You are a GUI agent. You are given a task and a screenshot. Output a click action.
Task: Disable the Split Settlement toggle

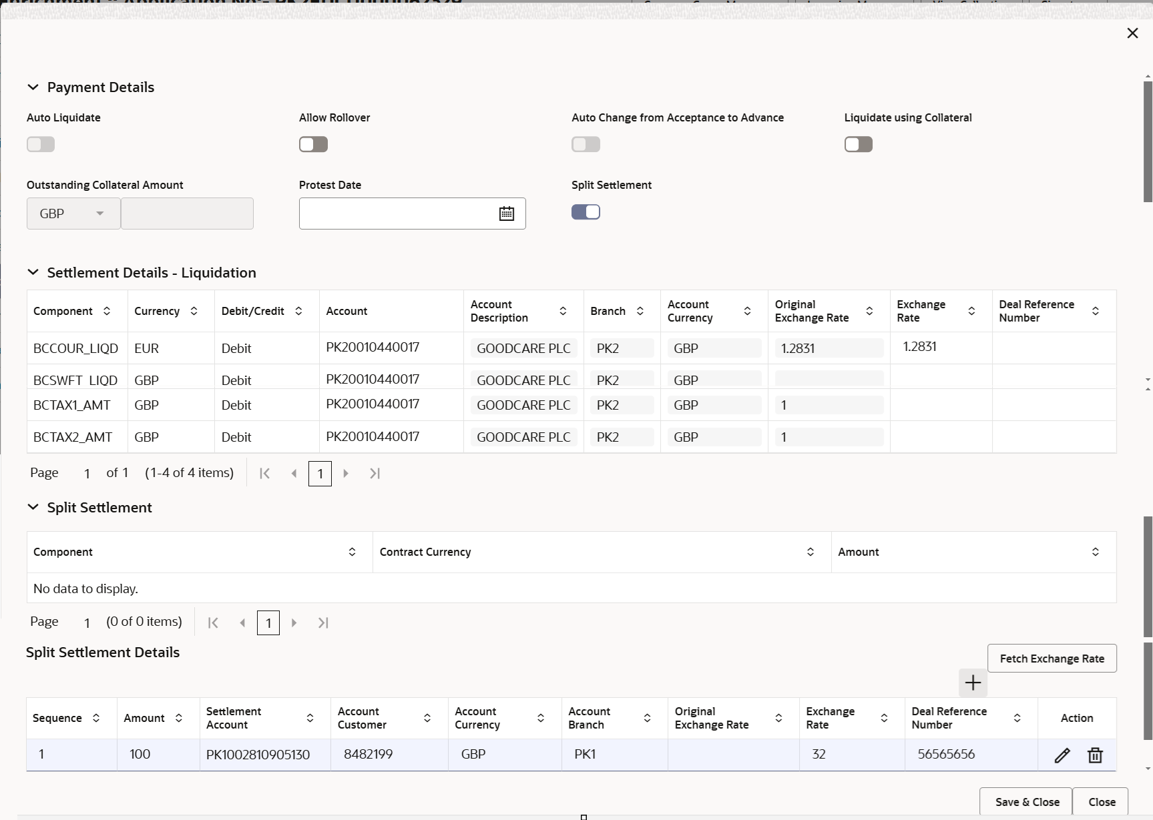tap(586, 212)
